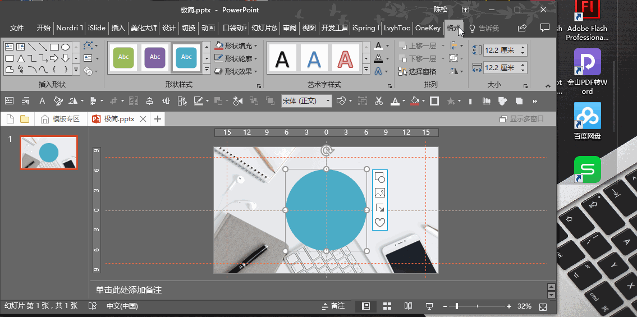Click the selection pane icon in quick toolbar
The image size is (637, 317).
tap(182, 101)
